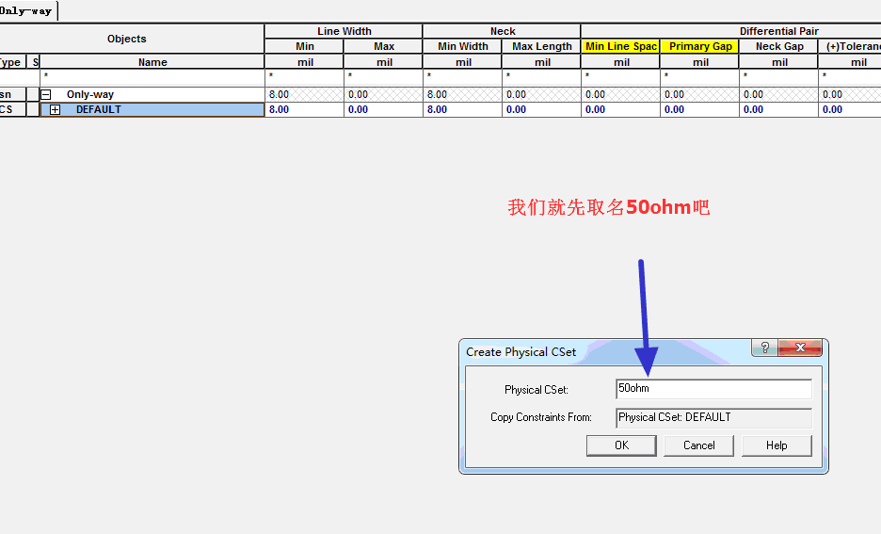Switch to the Only-way tab
Screen dimensions: 881x534
(26, 11)
